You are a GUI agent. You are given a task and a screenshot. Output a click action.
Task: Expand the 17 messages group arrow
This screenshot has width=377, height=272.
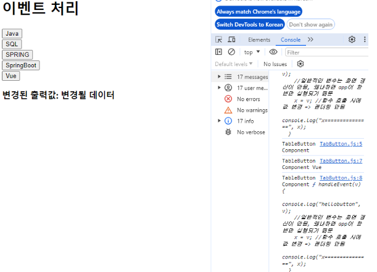click(219, 76)
